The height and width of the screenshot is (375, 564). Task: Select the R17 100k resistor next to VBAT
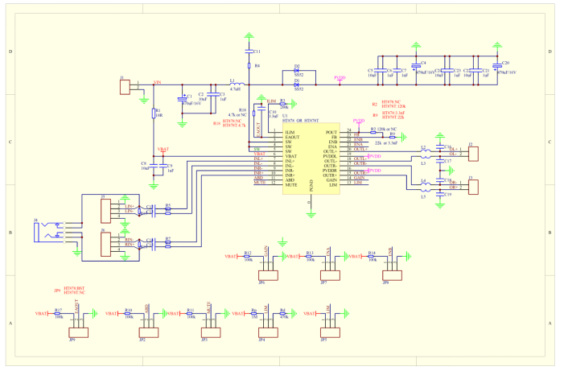[57, 314]
